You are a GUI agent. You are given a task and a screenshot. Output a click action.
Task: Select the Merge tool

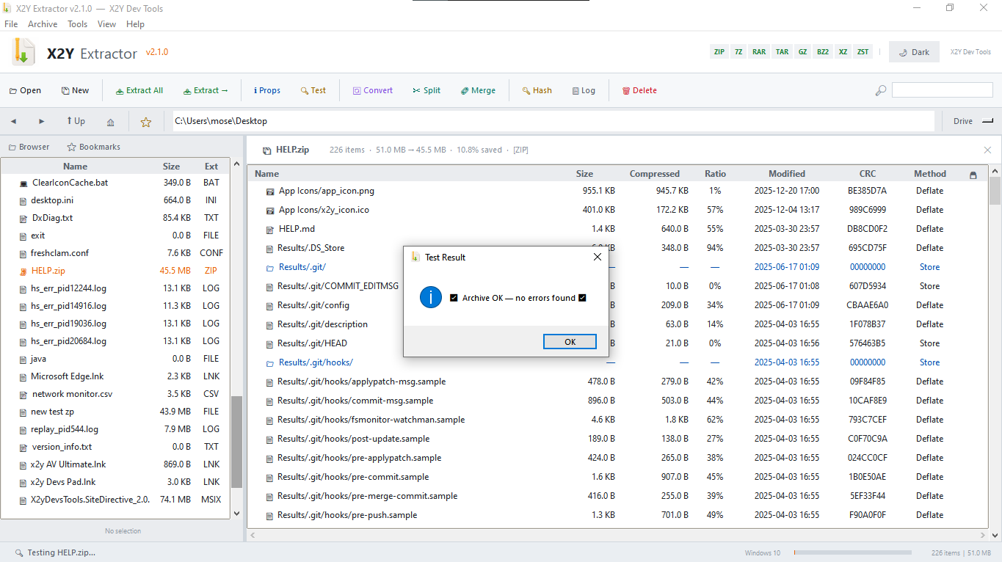pyautogui.click(x=478, y=91)
